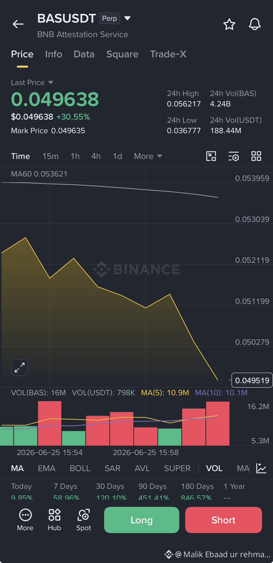The height and width of the screenshot is (563, 273).
Task: Expand chart to fullscreen
Action: click(20, 368)
